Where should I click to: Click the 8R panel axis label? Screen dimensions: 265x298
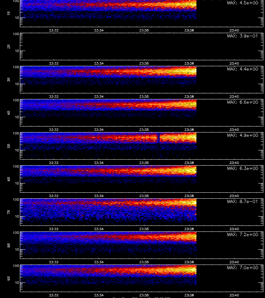pos(9,245)
